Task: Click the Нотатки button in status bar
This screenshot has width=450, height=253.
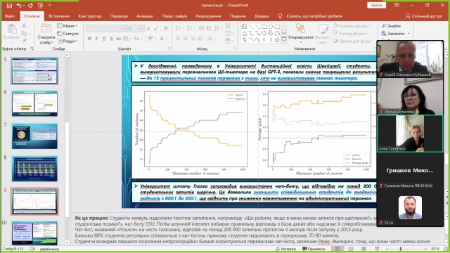Action: 286,249
